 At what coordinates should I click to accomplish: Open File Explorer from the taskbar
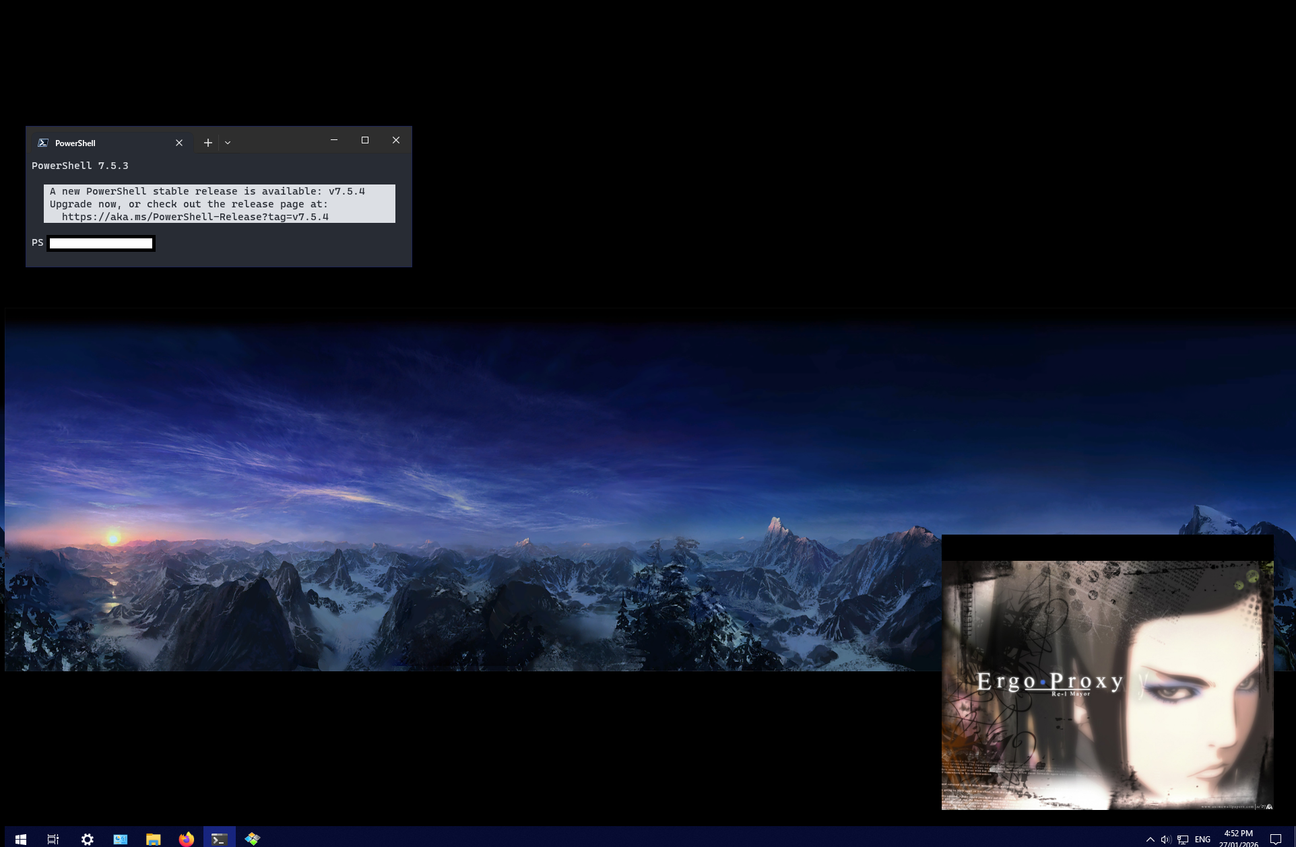coord(154,839)
